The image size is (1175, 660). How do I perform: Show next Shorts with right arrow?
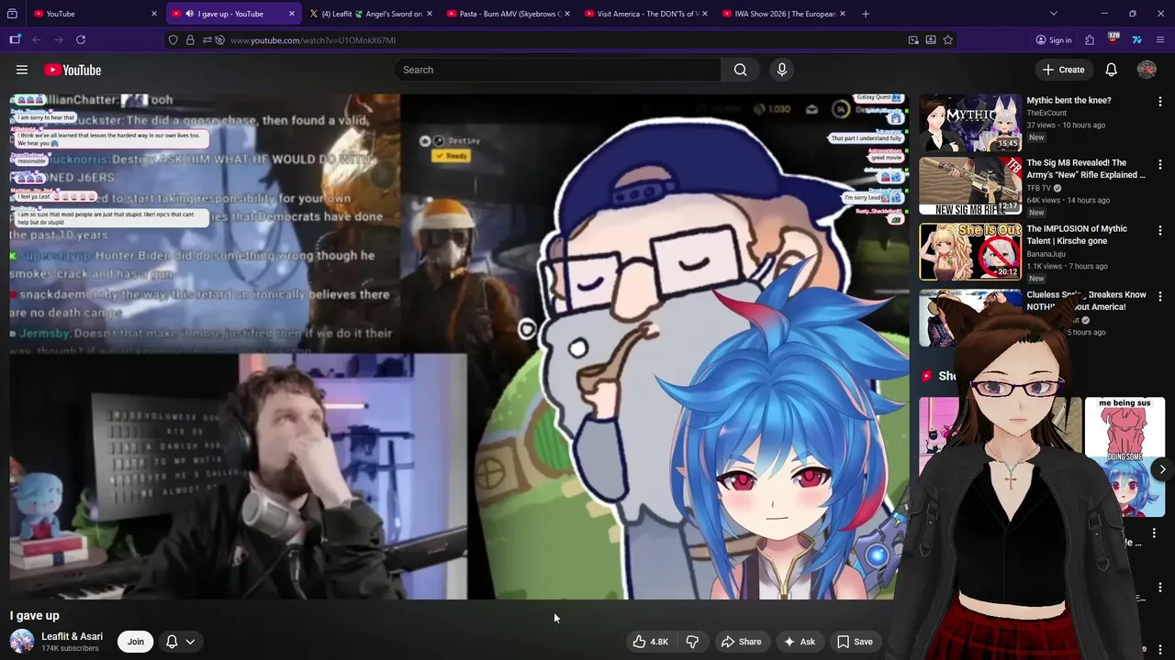[1162, 469]
